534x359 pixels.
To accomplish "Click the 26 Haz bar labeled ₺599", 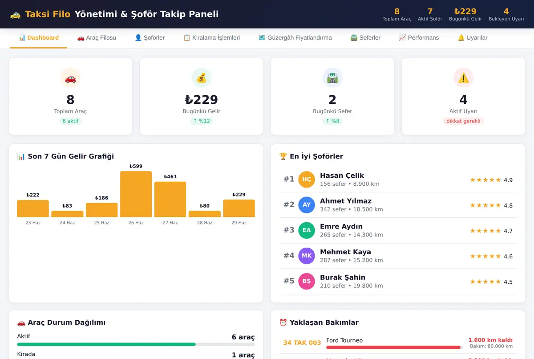I will [136, 194].
